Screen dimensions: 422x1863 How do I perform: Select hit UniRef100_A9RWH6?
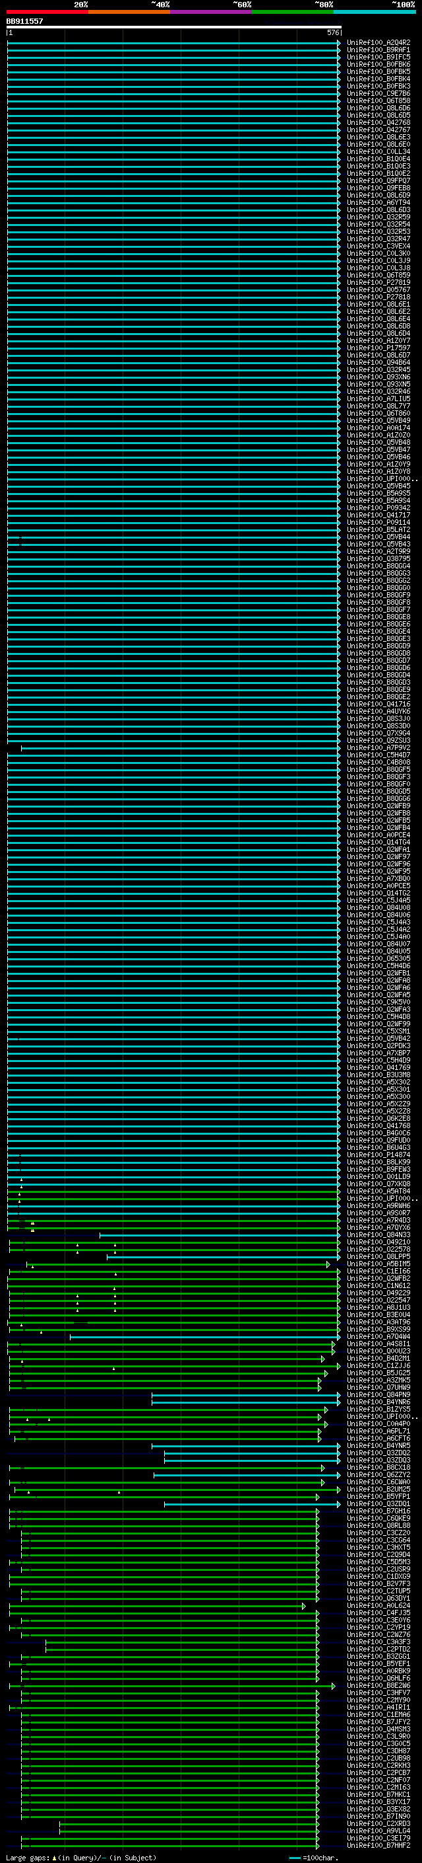click(x=378, y=1206)
